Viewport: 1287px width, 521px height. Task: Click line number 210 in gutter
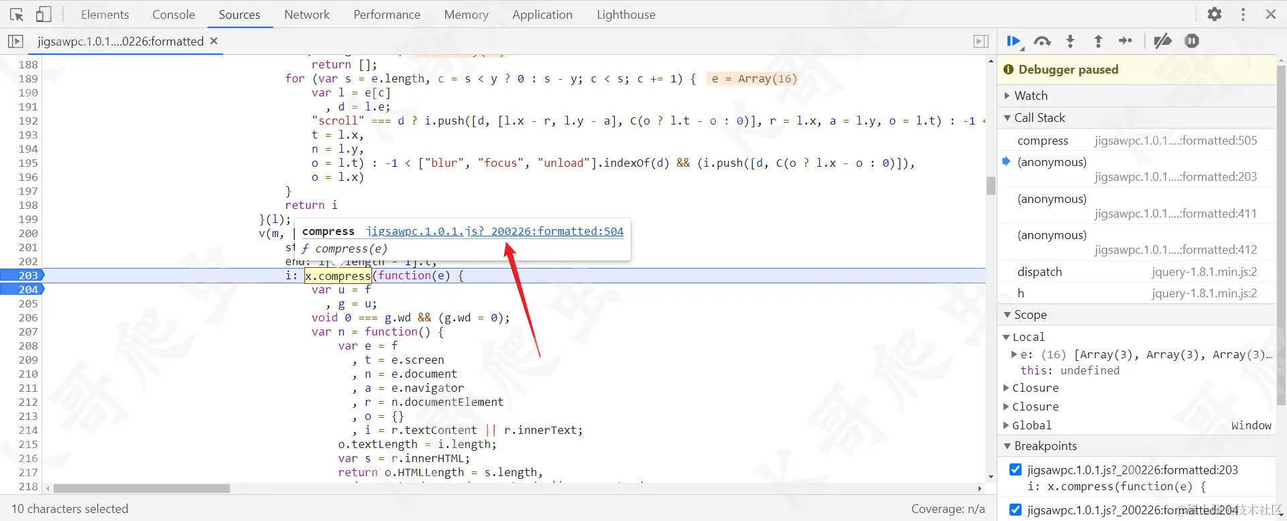pyautogui.click(x=28, y=374)
